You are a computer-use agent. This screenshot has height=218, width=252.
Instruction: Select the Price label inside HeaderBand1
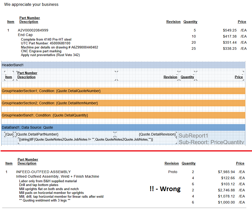[x=239, y=77]
